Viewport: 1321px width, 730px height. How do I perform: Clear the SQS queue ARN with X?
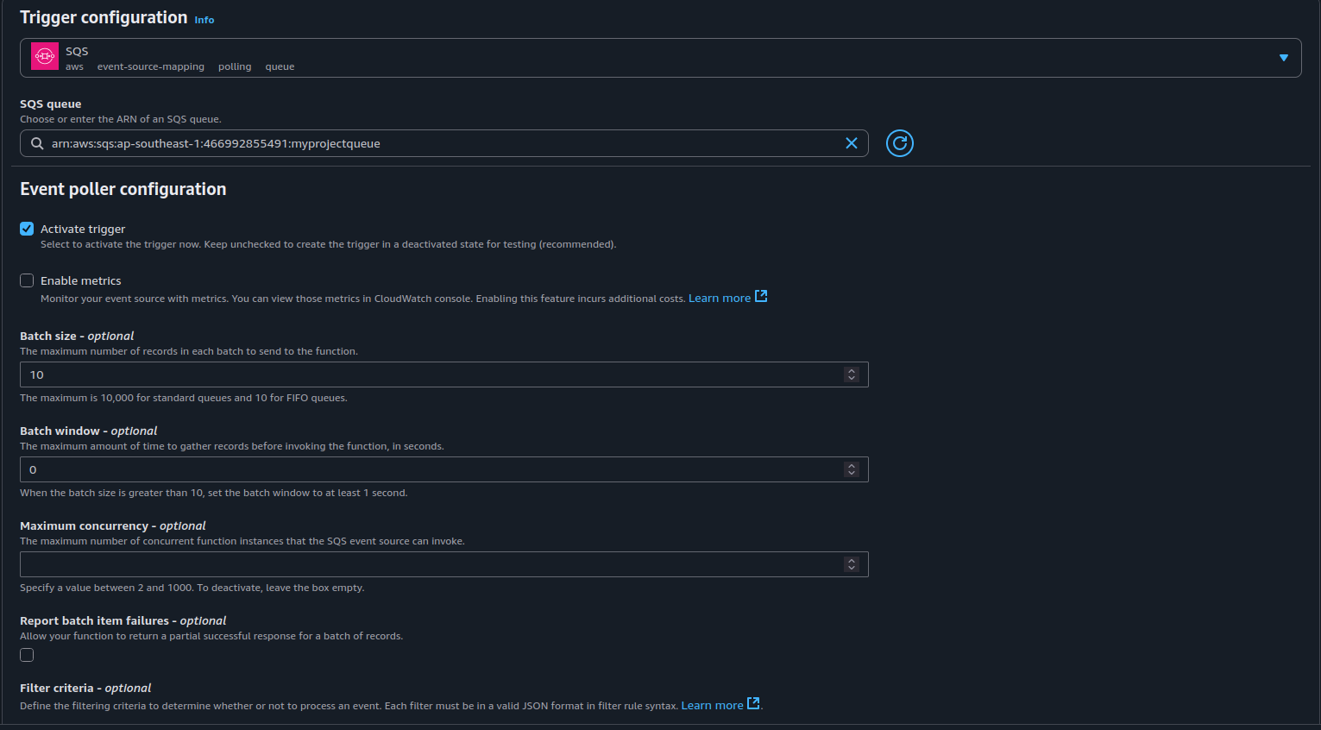(x=851, y=143)
